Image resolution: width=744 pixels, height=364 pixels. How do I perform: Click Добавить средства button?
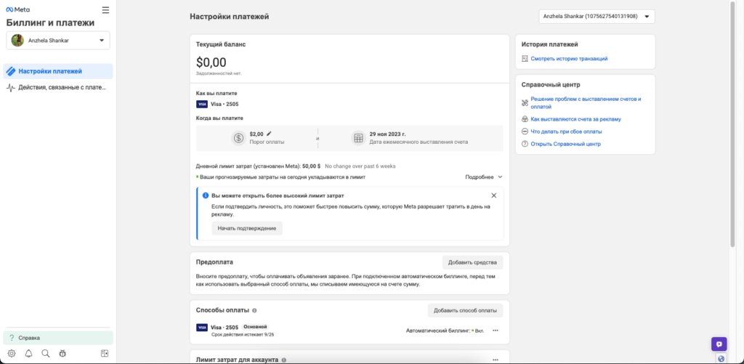coord(472,262)
